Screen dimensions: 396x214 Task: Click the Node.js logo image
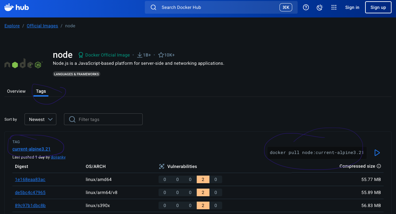(23, 64)
